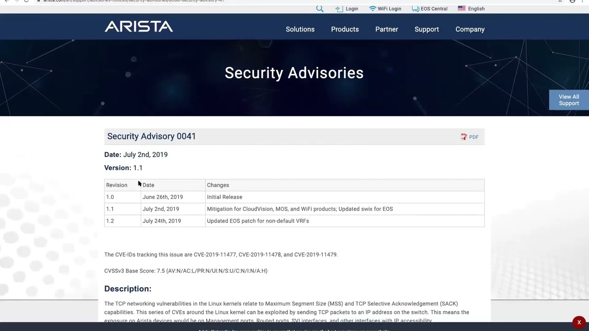
Task: Click the EOS Central icon
Action: point(416,9)
